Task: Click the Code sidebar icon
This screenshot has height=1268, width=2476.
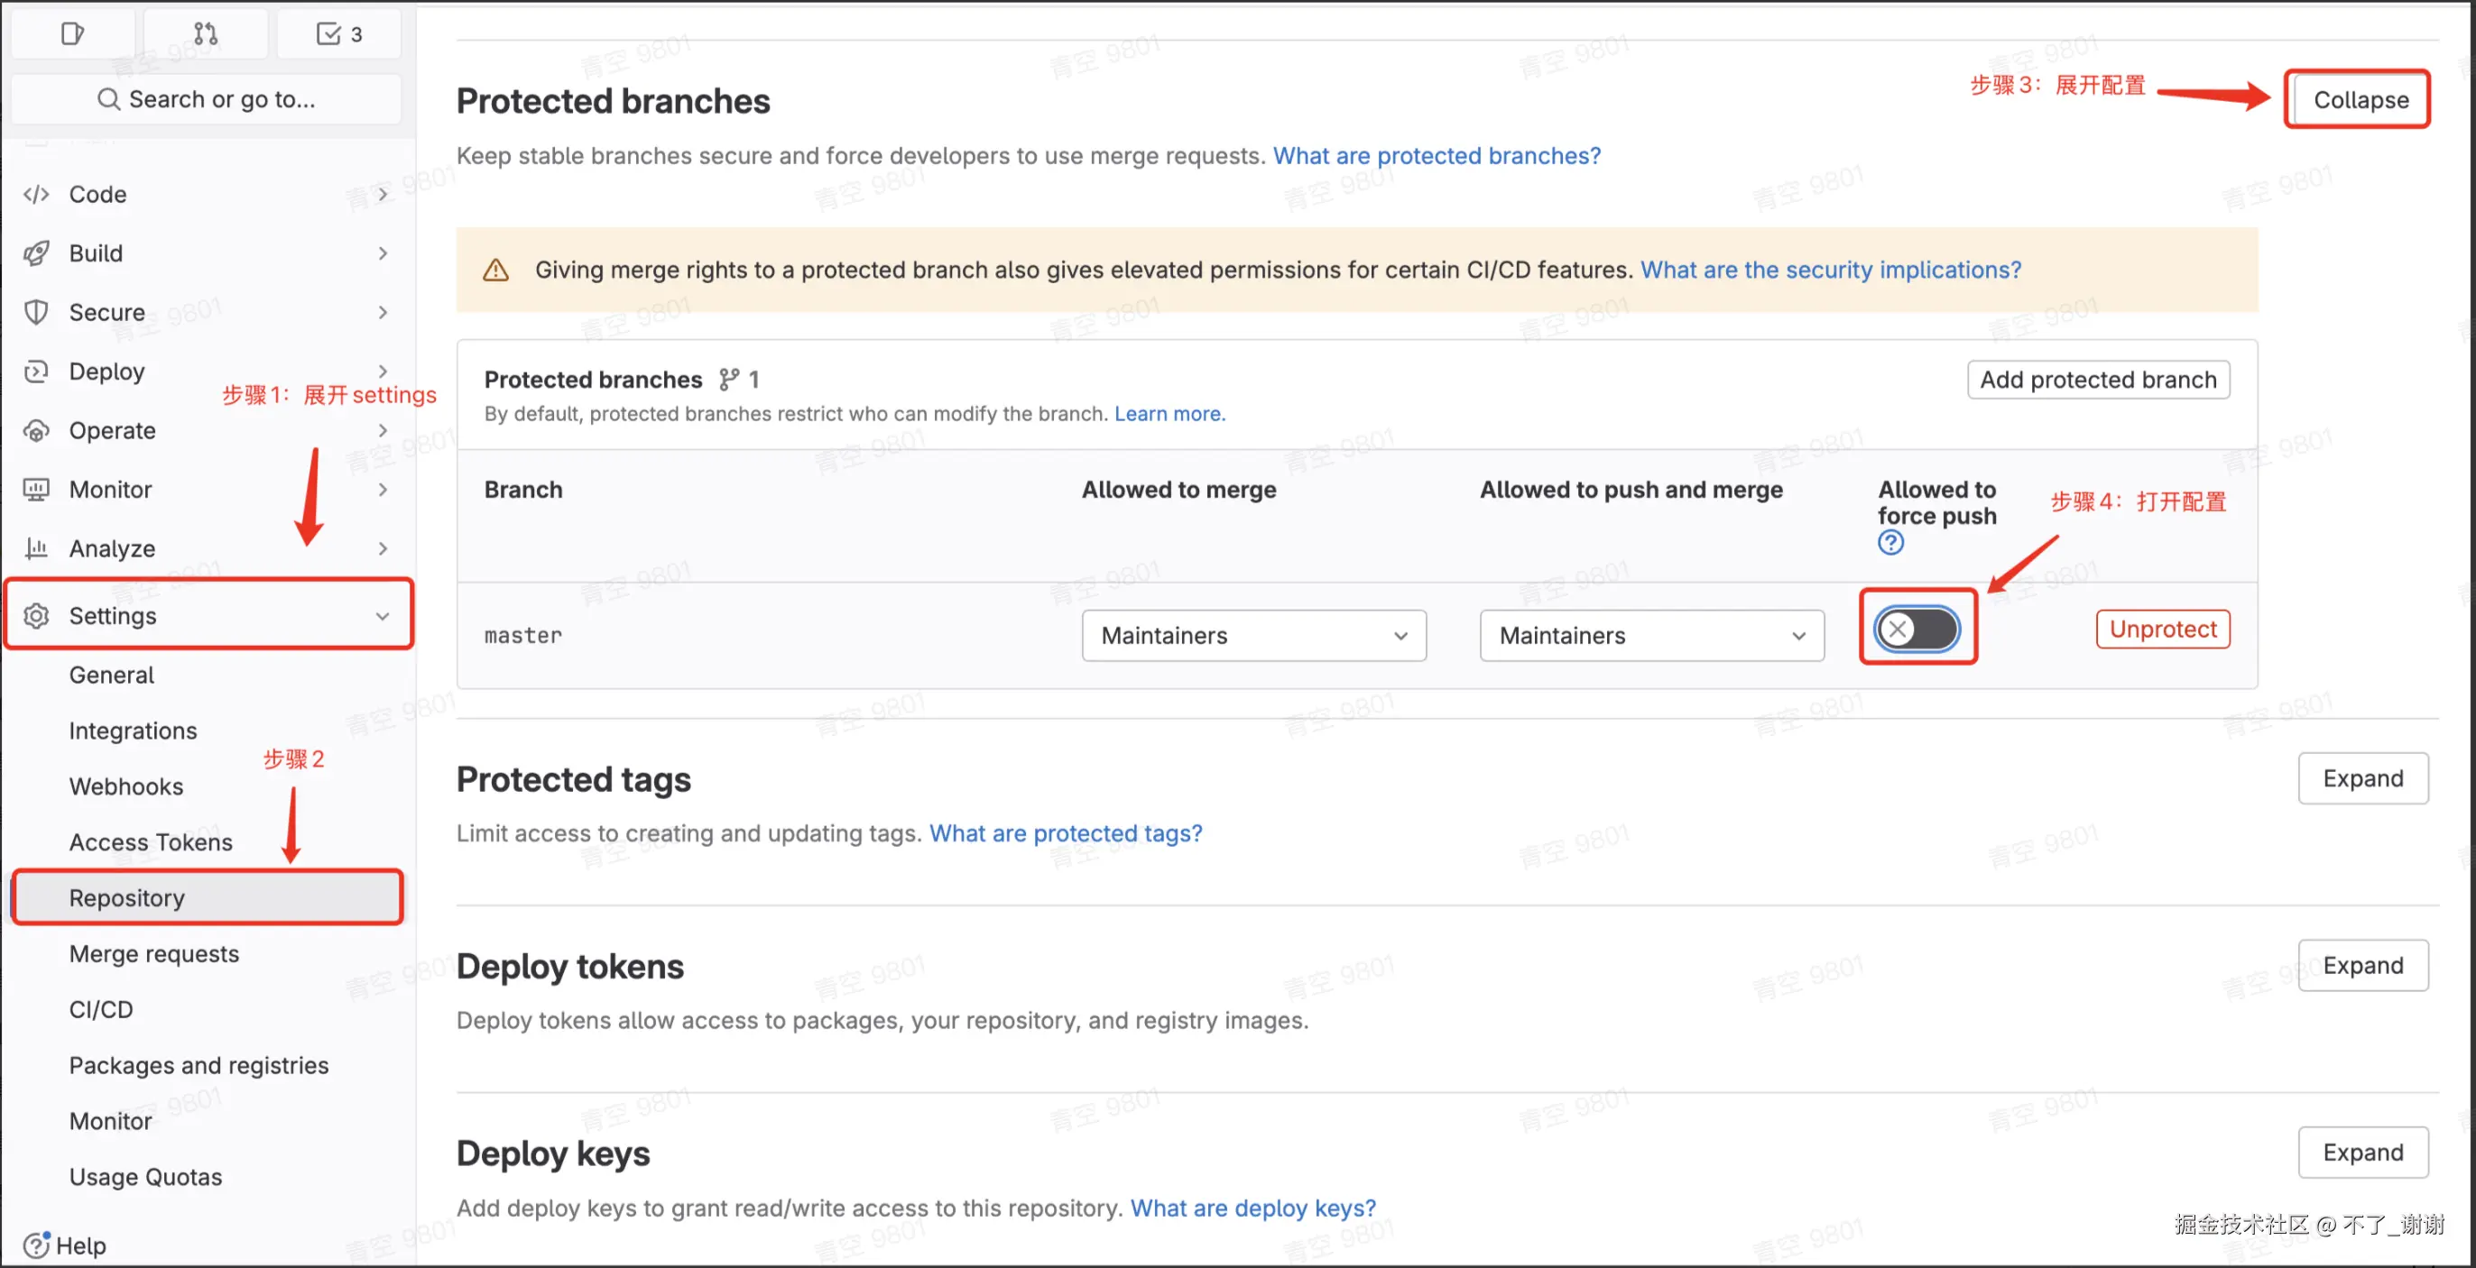Action: tap(35, 194)
